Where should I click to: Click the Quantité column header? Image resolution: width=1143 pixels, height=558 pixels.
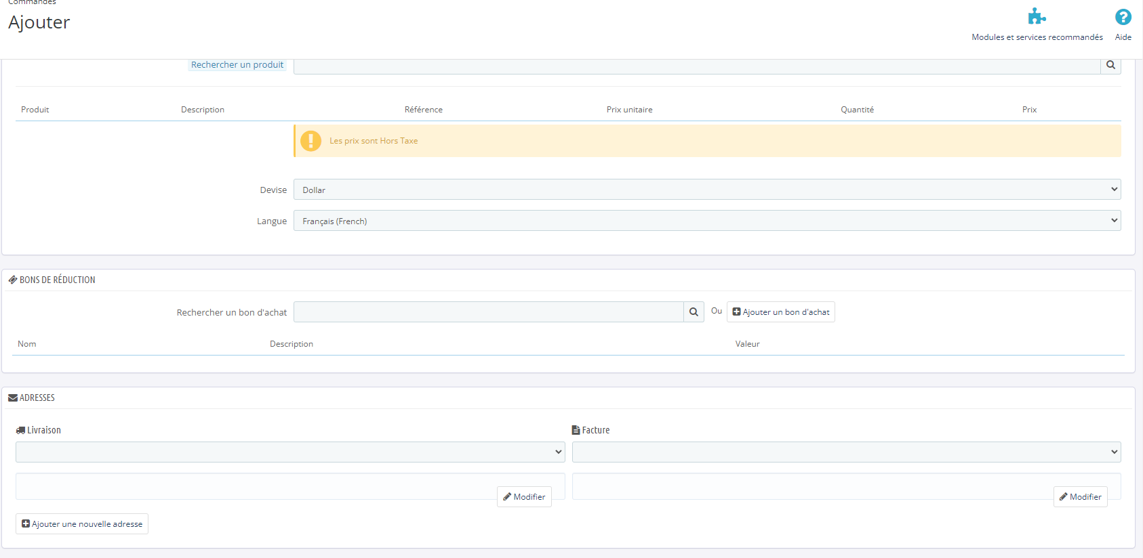(x=858, y=110)
